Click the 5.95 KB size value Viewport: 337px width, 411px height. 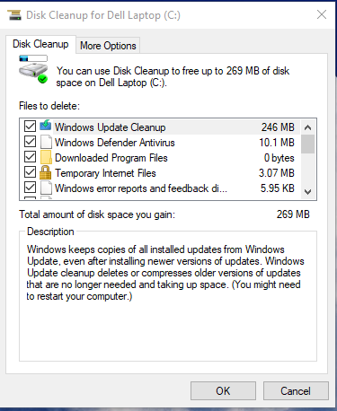tap(277, 188)
